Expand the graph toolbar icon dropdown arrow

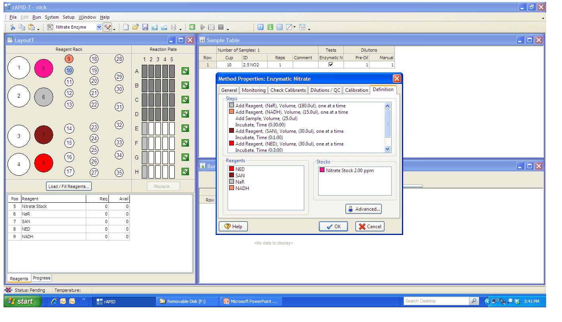[x=294, y=27]
